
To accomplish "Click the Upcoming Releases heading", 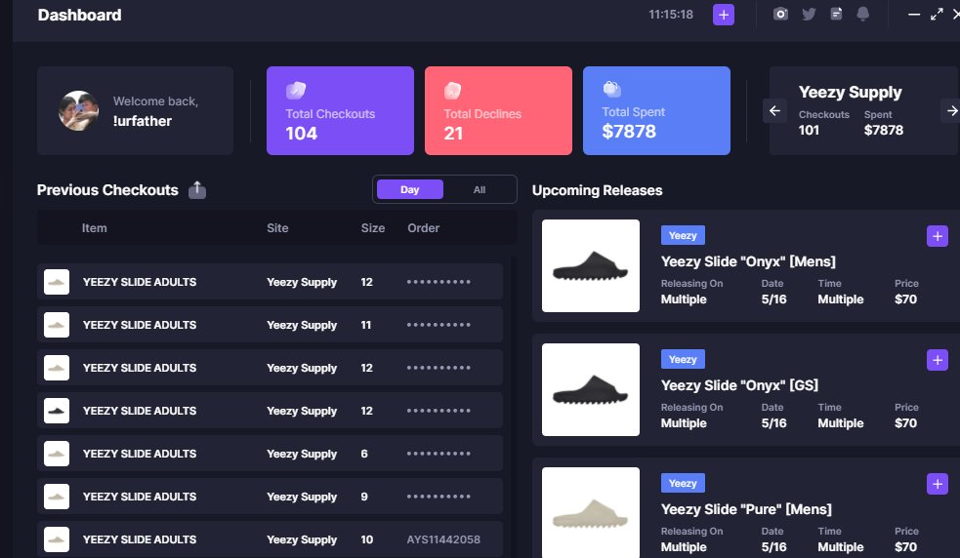I will click(x=597, y=190).
